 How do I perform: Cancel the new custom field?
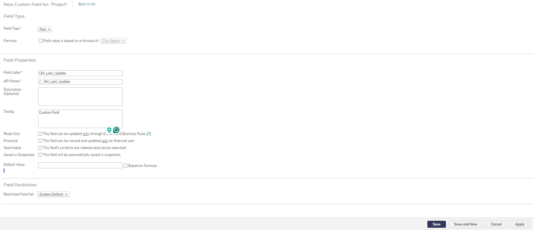(496, 224)
